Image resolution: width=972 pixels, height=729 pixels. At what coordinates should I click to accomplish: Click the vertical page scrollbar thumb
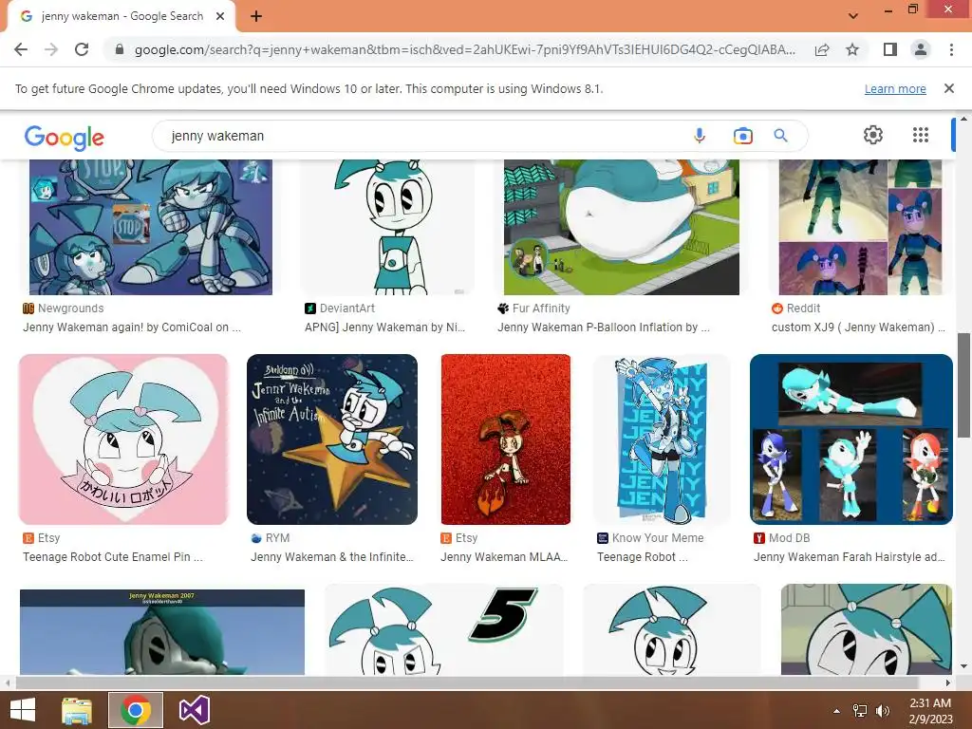964,384
